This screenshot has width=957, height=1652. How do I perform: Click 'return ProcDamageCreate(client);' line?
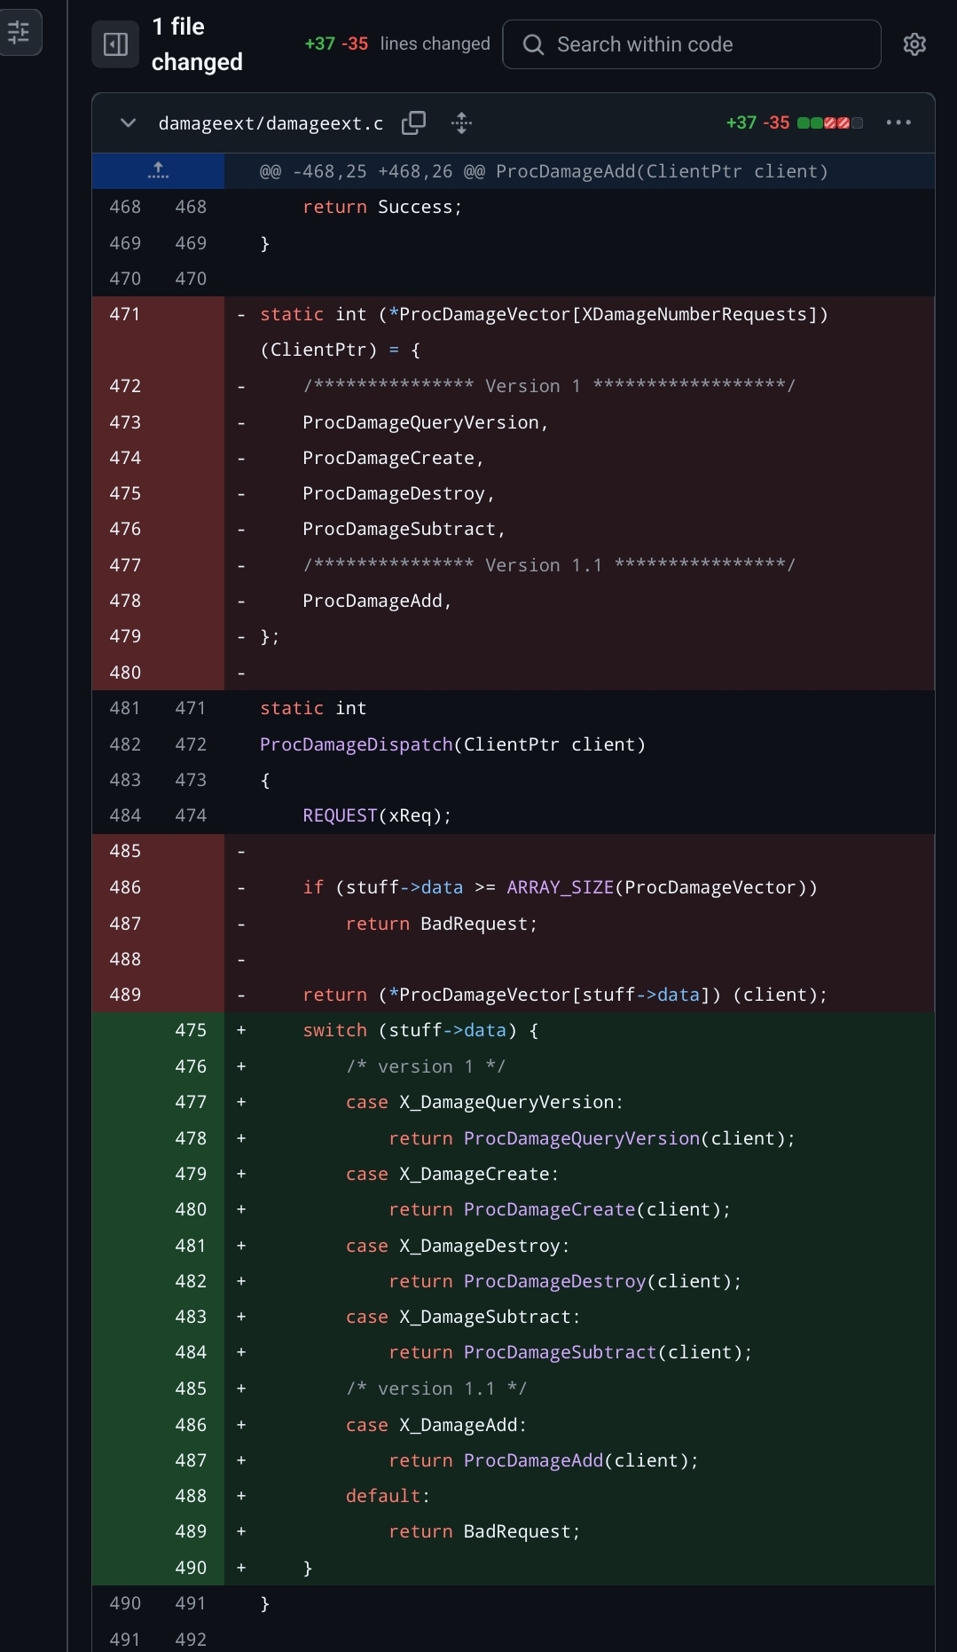coord(560,1209)
